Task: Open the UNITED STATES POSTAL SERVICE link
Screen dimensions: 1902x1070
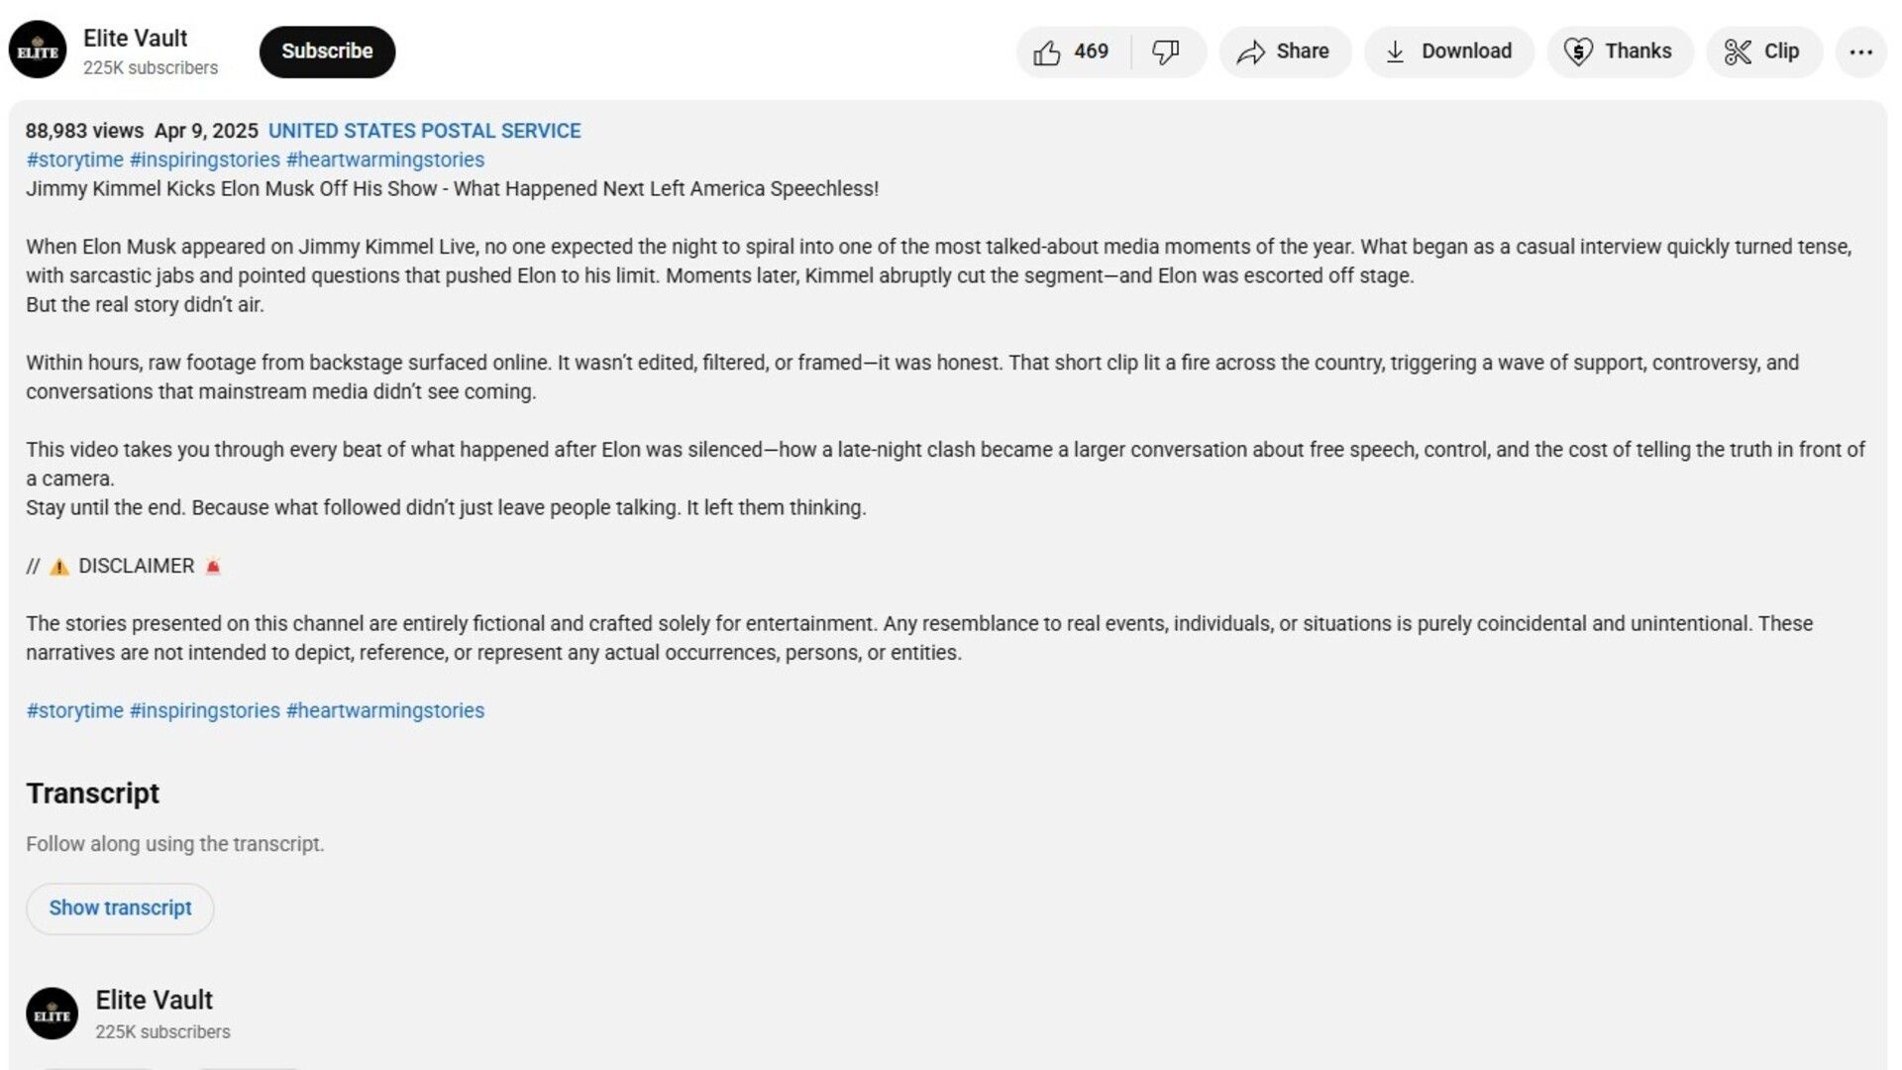Action: (424, 131)
